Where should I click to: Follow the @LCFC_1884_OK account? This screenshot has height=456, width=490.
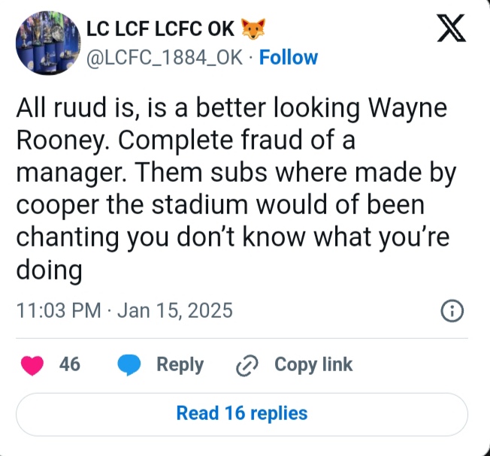coord(289,57)
